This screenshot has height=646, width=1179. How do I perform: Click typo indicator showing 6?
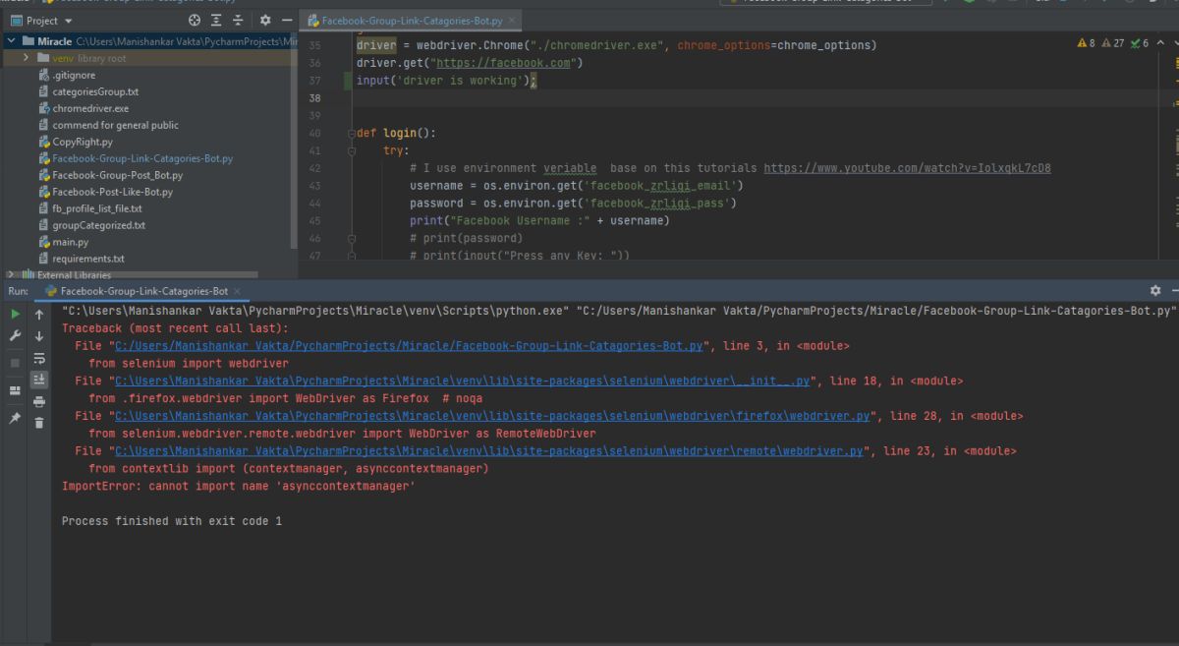click(x=1140, y=43)
